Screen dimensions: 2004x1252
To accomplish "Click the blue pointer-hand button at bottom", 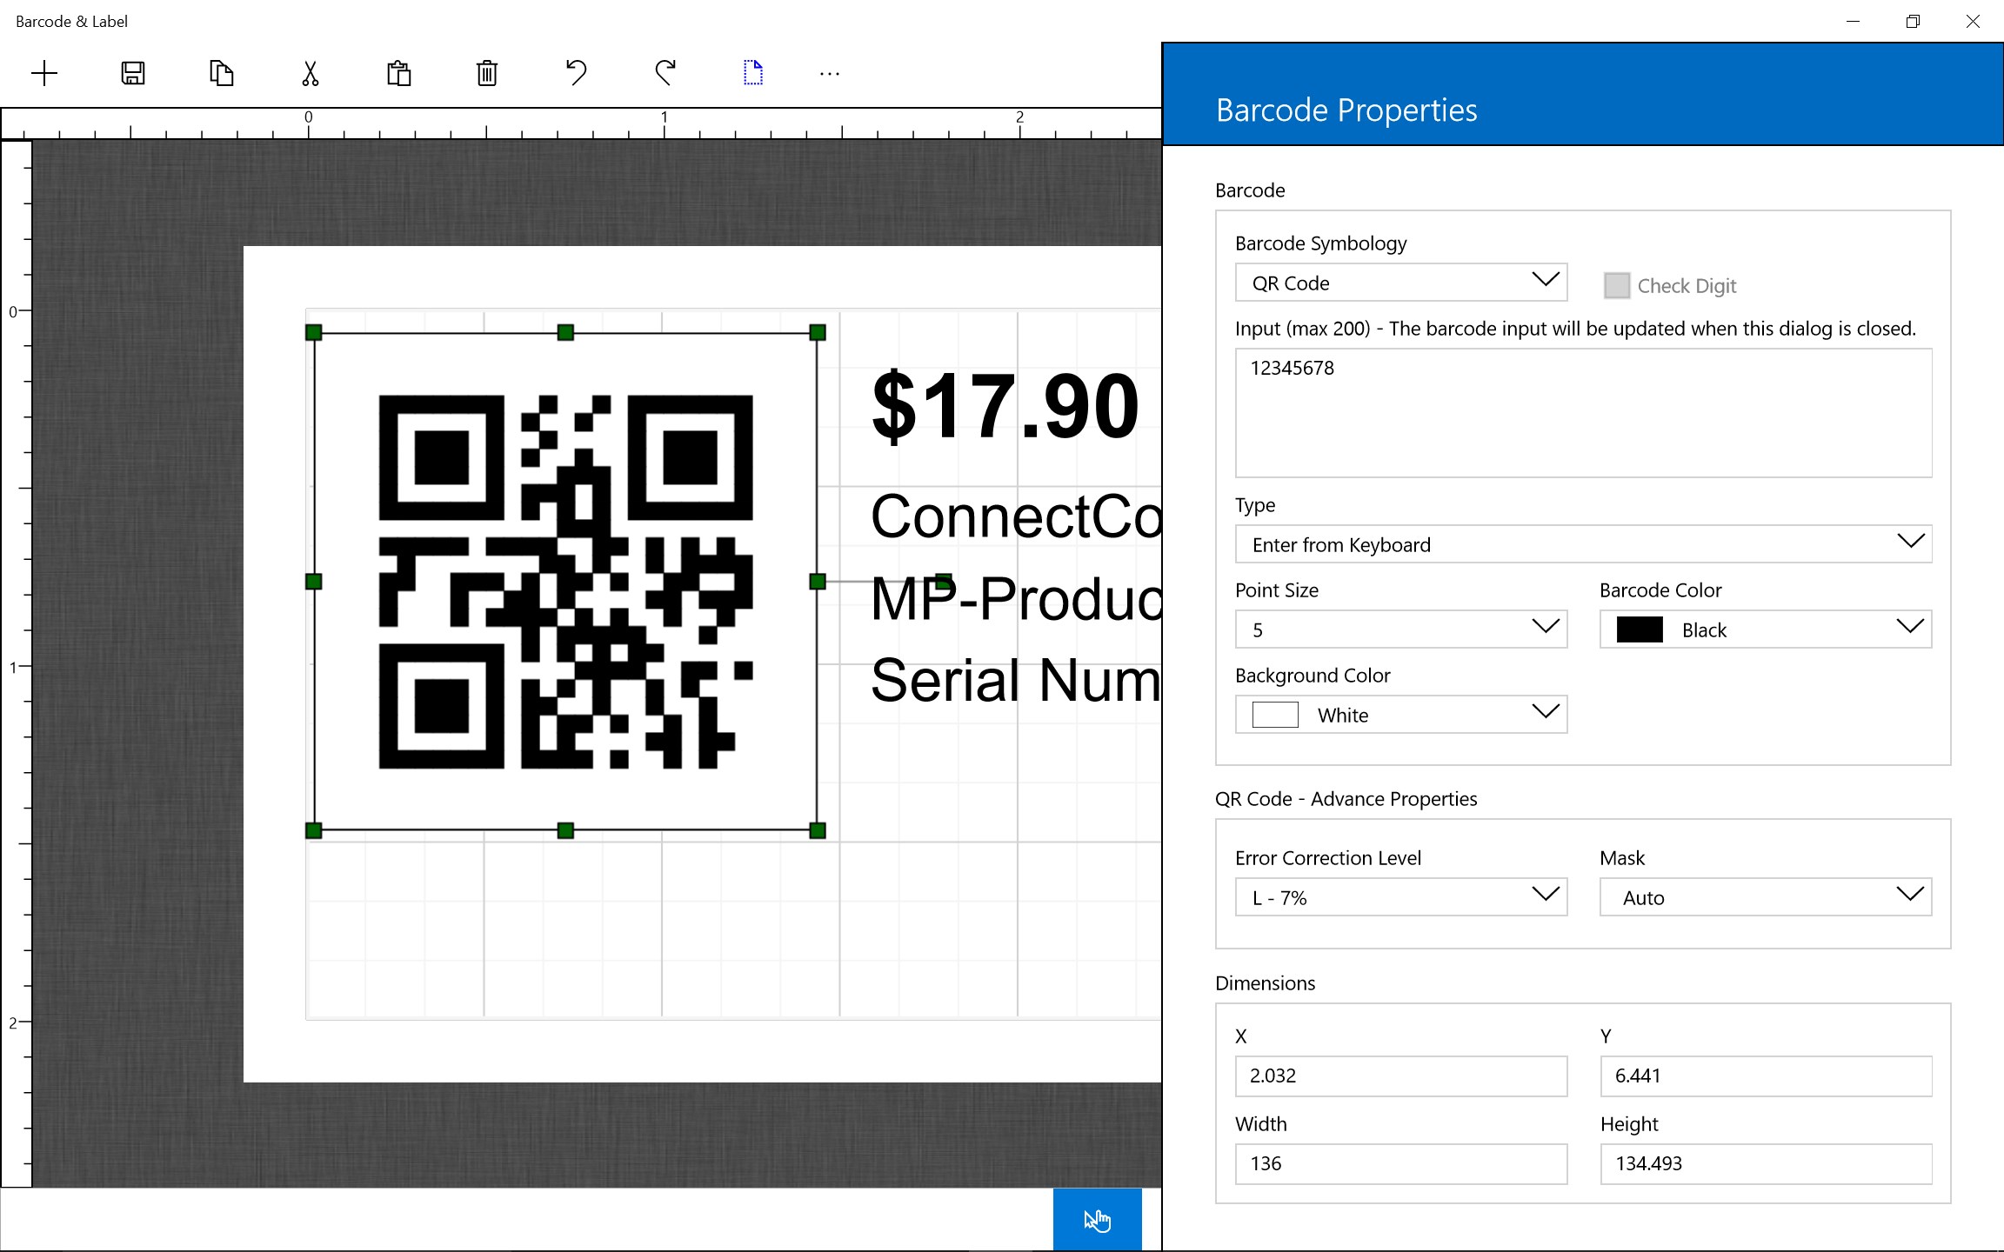I will pos(1097,1220).
